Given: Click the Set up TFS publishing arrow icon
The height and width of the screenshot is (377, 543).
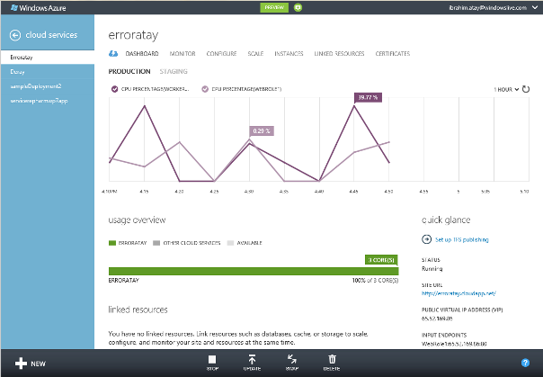Looking at the screenshot, I should tap(426, 239).
